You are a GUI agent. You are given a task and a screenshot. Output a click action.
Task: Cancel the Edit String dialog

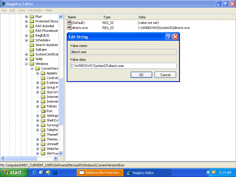pyautogui.click(x=165, y=75)
